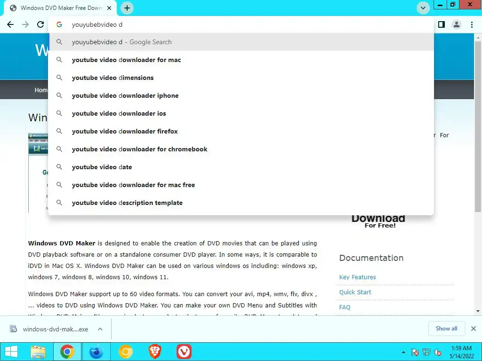
Task: Toggle the browser side panel icon
Action: pyautogui.click(x=442, y=24)
